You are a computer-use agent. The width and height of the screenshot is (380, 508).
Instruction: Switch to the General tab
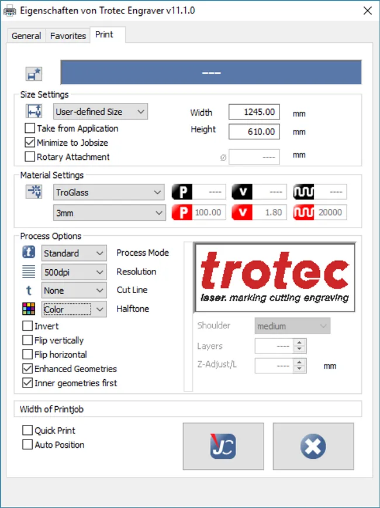coord(26,36)
